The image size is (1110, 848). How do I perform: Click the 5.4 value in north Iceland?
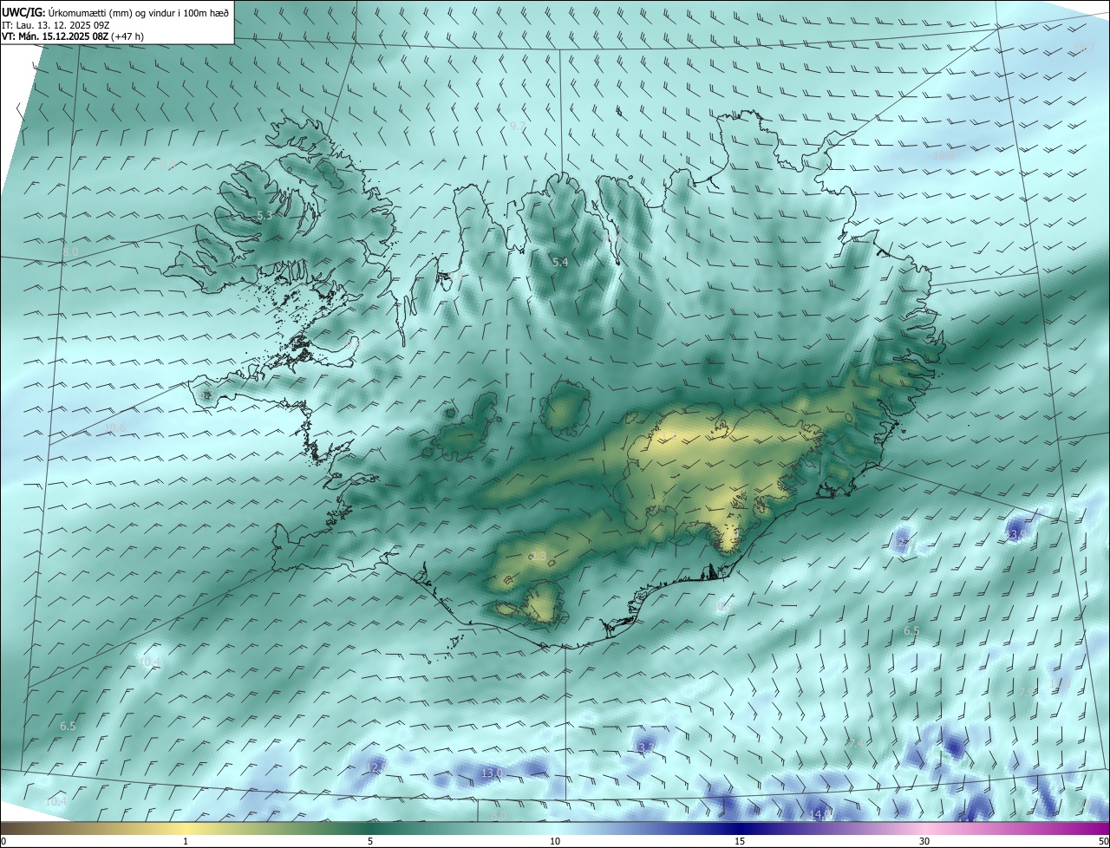point(560,263)
